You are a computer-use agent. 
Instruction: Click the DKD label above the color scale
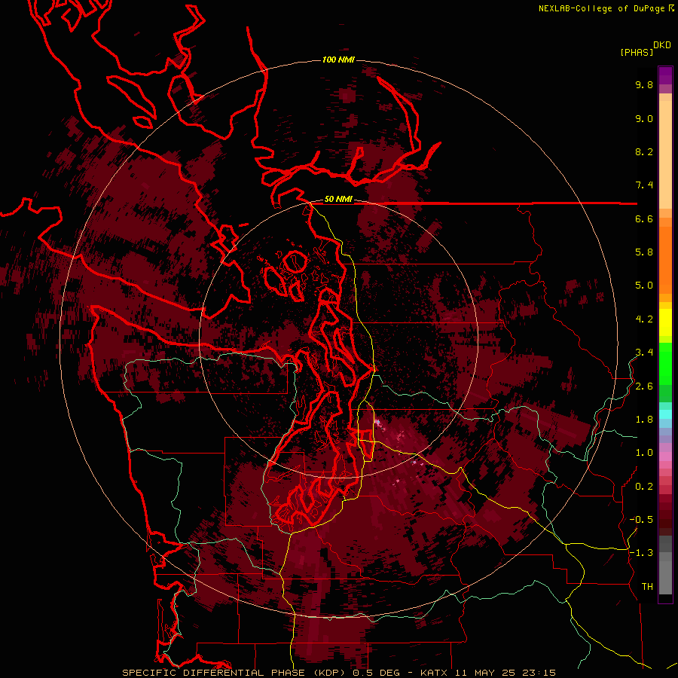click(x=662, y=45)
